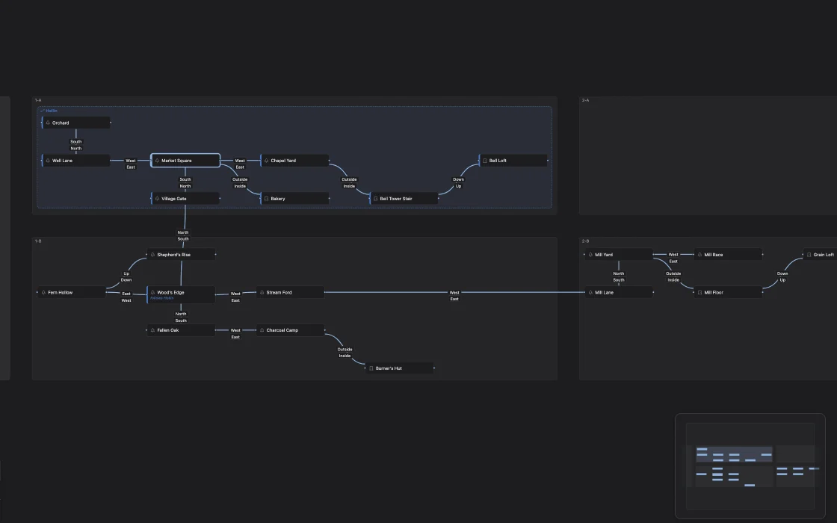
Task: Click the Hollin zone label
Action: click(x=52, y=111)
